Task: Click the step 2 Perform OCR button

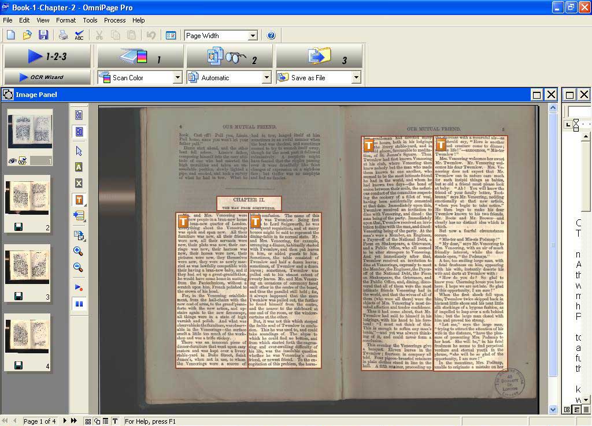Action: click(230, 57)
